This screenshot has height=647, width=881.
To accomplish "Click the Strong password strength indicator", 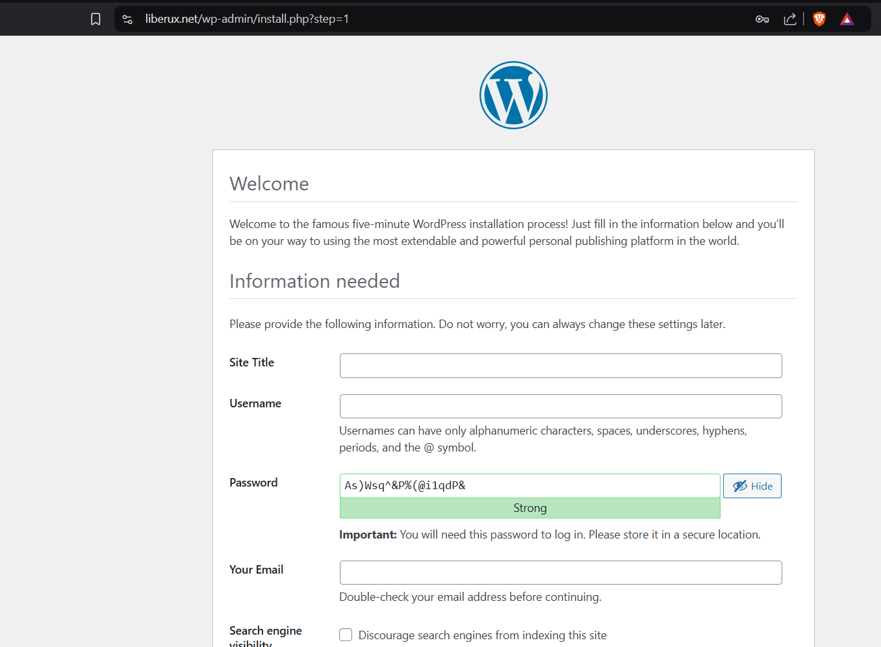I will click(x=530, y=508).
